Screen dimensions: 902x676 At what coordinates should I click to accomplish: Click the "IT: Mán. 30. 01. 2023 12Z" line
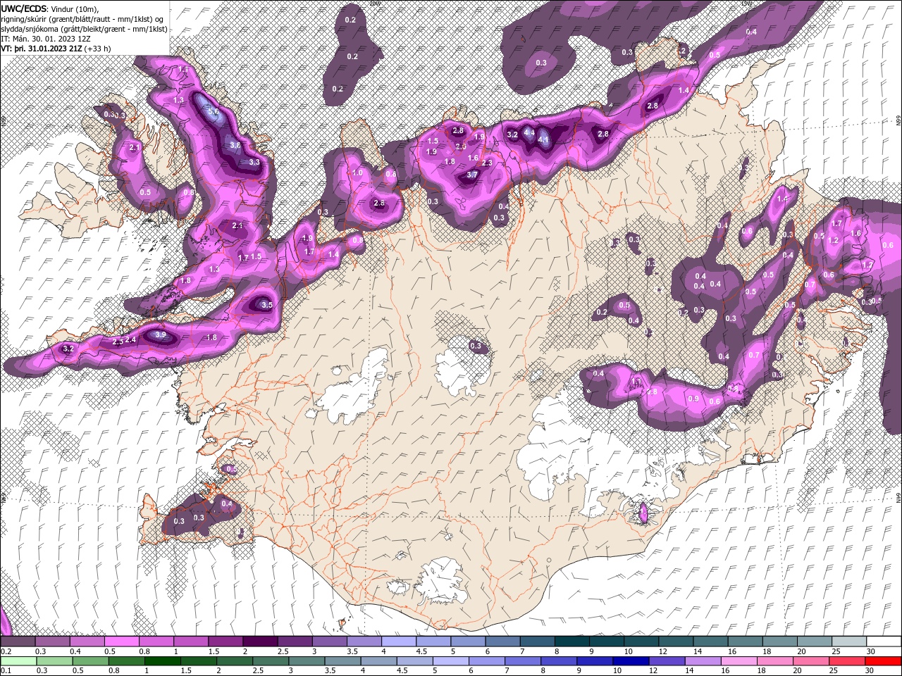(x=45, y=39)
